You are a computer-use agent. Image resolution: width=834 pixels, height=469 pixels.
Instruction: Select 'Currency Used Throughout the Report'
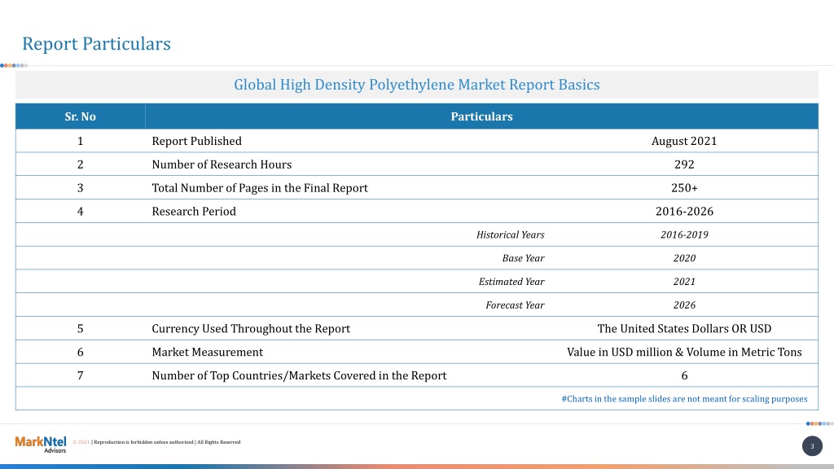[x=251, y=329]
